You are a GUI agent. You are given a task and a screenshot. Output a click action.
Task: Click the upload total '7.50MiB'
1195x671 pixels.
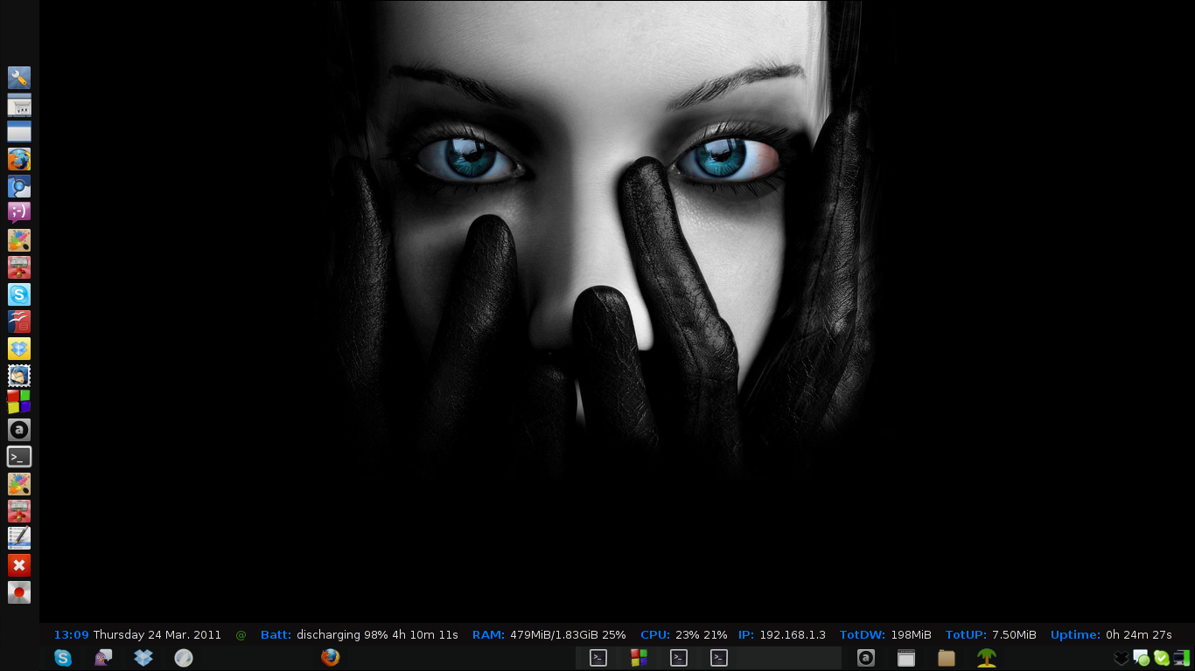[x=1014, y=635]
